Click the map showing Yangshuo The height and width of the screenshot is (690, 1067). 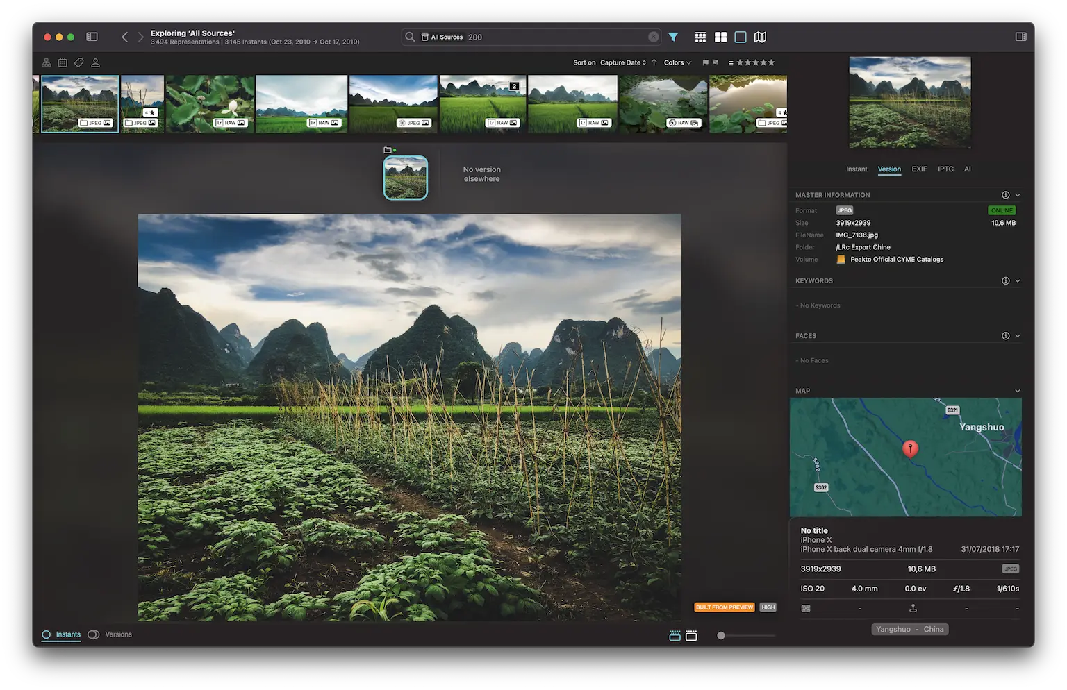point(906,457)
